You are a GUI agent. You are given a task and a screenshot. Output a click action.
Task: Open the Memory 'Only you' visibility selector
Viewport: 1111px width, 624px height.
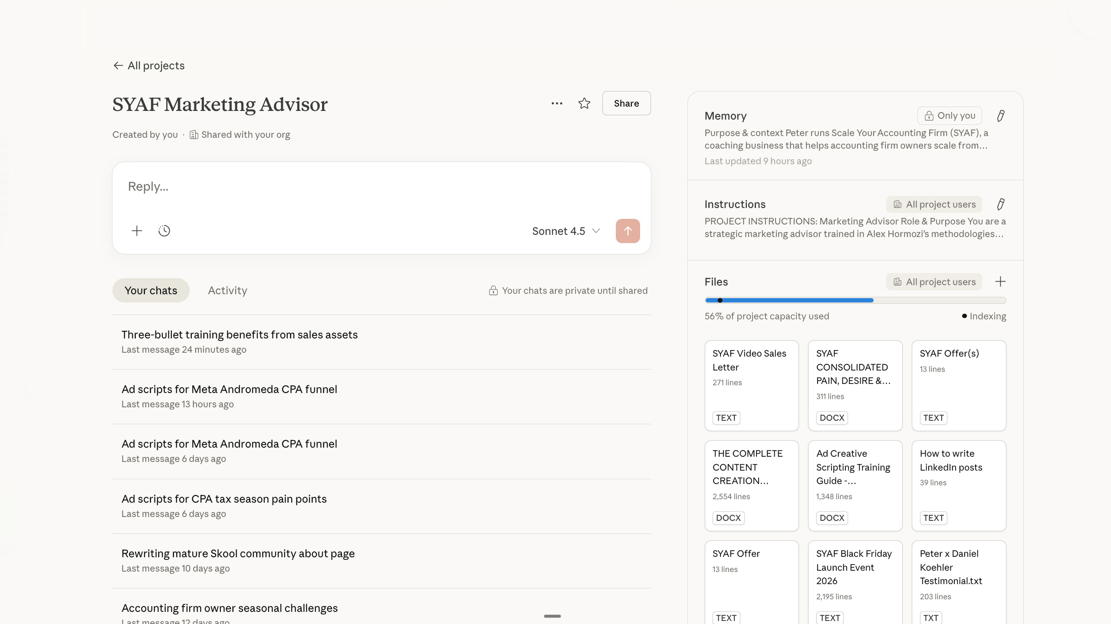(x=949, y=116)
